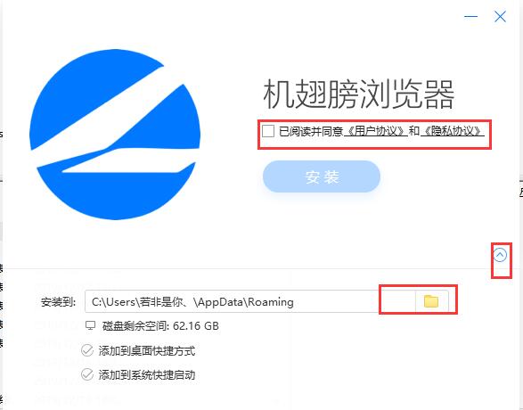Click the 添加到桌面快捷方式 label text
The height and width of the screenshot is (410, 523).
coord(147,351)
